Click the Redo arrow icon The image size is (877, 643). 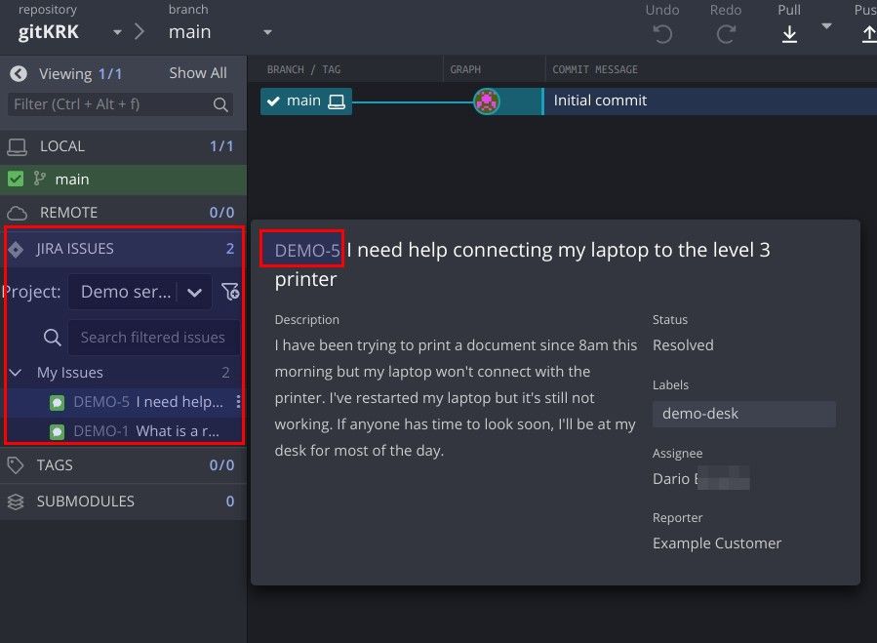pos(726,35)
